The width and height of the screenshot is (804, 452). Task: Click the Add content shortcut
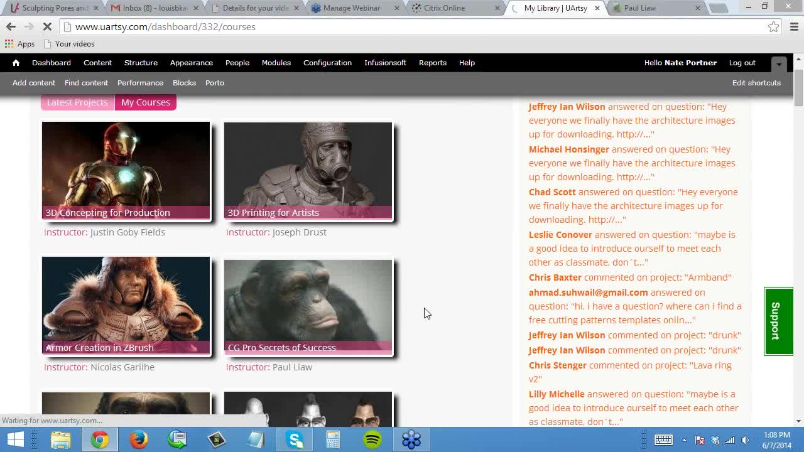coord(34,83)
